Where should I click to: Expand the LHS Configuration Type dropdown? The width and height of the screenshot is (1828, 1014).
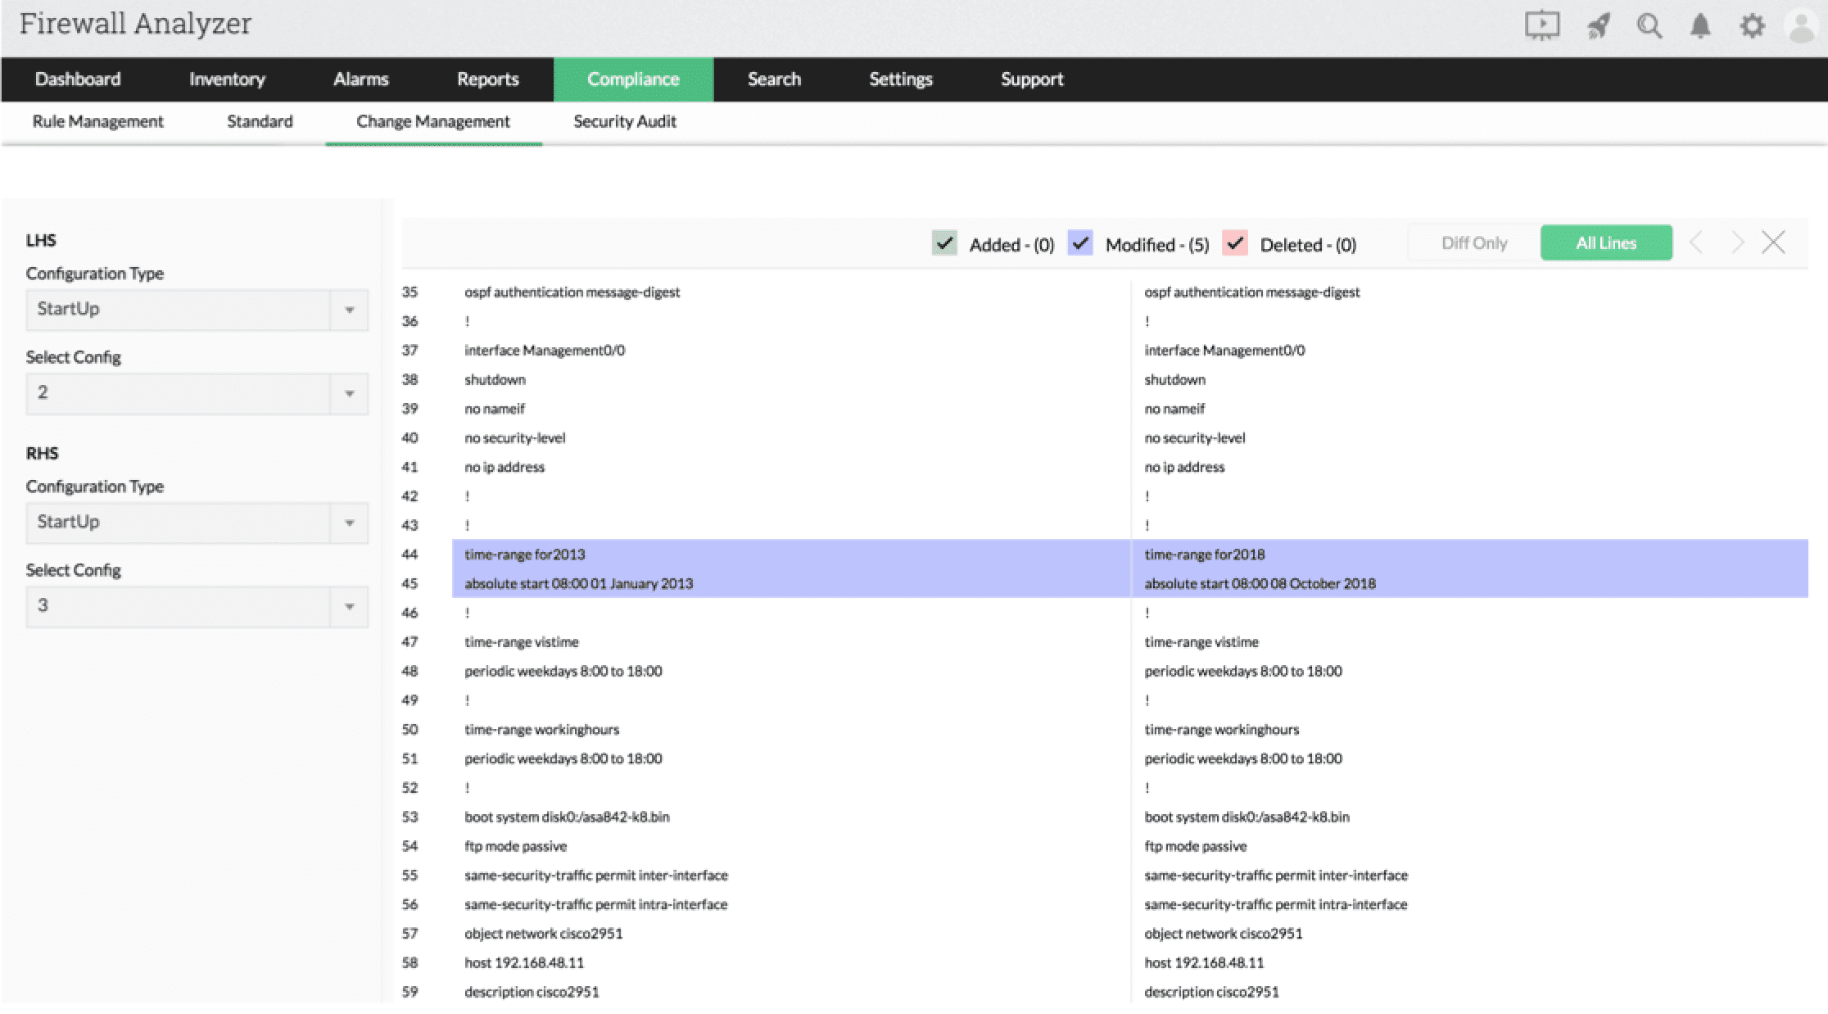pos(197,310)
